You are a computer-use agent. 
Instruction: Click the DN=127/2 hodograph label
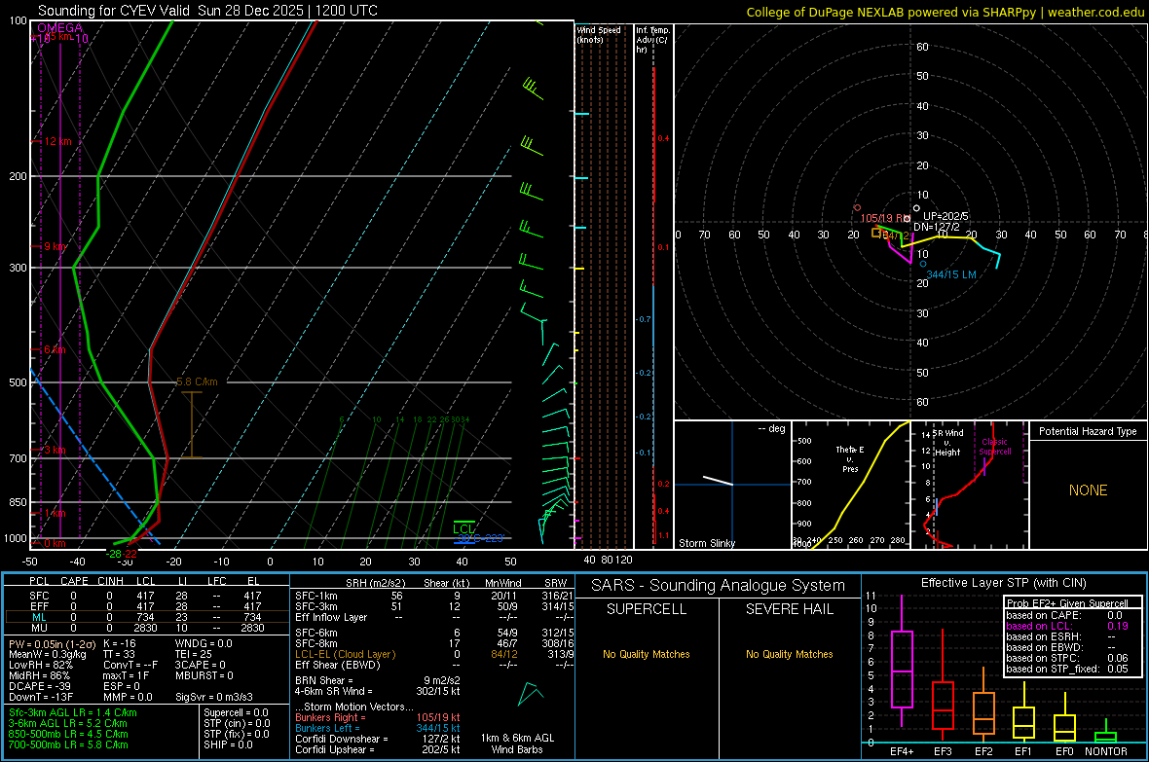936,227
